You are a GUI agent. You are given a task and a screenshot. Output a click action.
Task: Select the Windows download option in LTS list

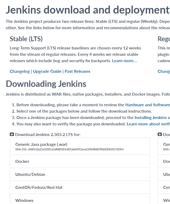coord(80,199)
